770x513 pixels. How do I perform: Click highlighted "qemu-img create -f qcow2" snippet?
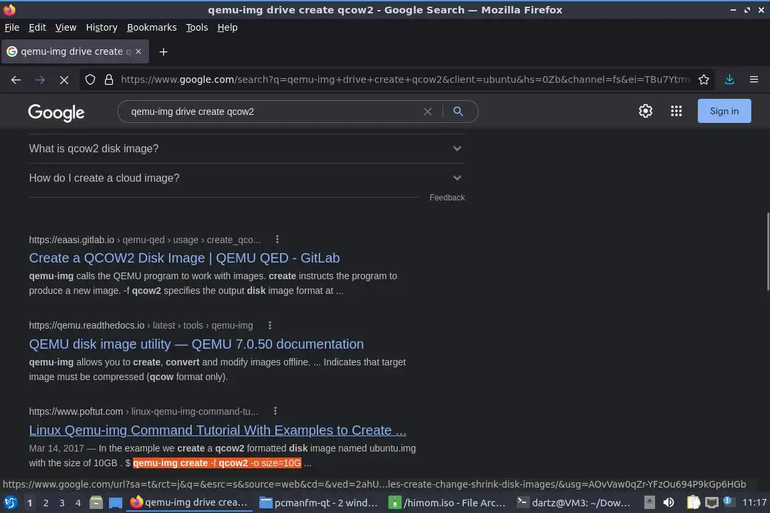pyautogui.click(x=217, y=463)
